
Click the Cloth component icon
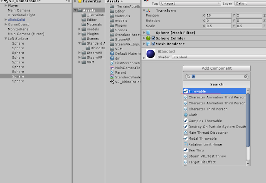point(186,115)
